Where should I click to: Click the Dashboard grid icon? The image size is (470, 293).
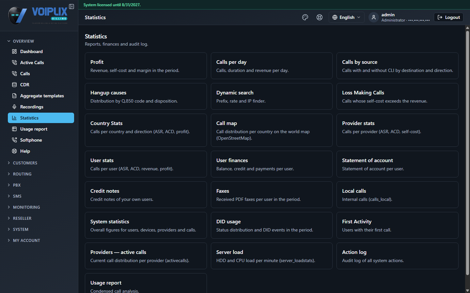coord(14,51)
